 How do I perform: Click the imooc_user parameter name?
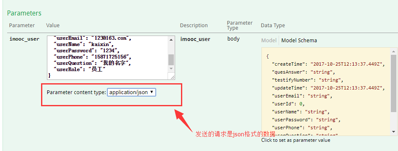coord(24,39)
